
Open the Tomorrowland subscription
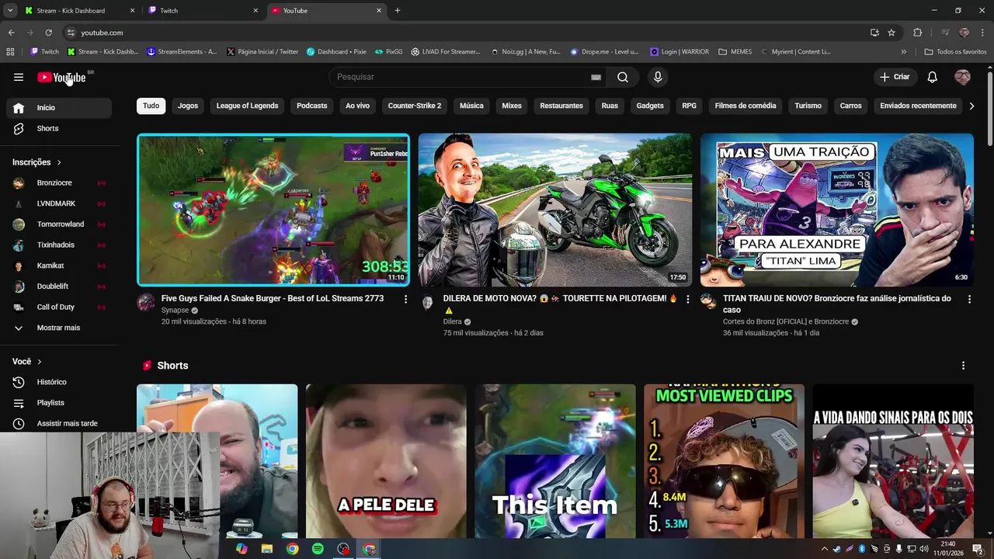59,224
